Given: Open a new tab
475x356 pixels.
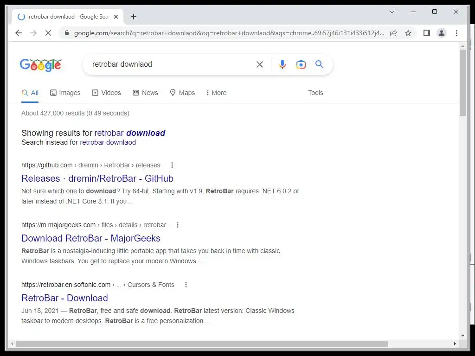Looking at the screenshot, I should click(x=134, y=17).
